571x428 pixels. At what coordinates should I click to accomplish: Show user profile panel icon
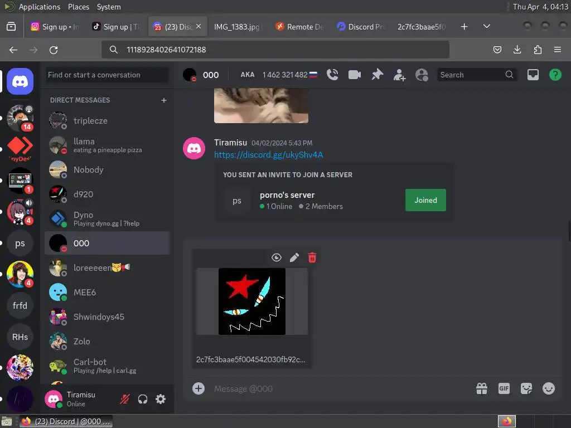[x=422, y=75]
